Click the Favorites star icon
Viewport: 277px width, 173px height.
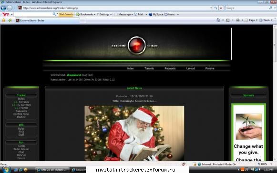click(3, 20)
